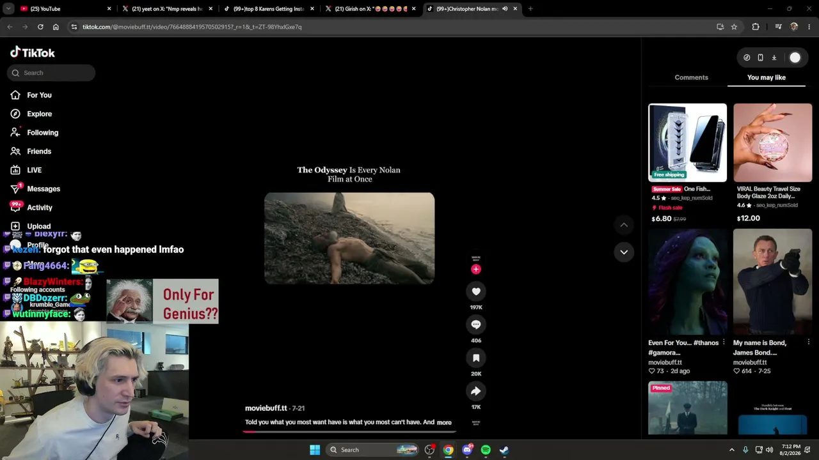Screen dimensions: 819x460
Task: Open the Discord taskbar icon
Action: [x=467, y=450]
